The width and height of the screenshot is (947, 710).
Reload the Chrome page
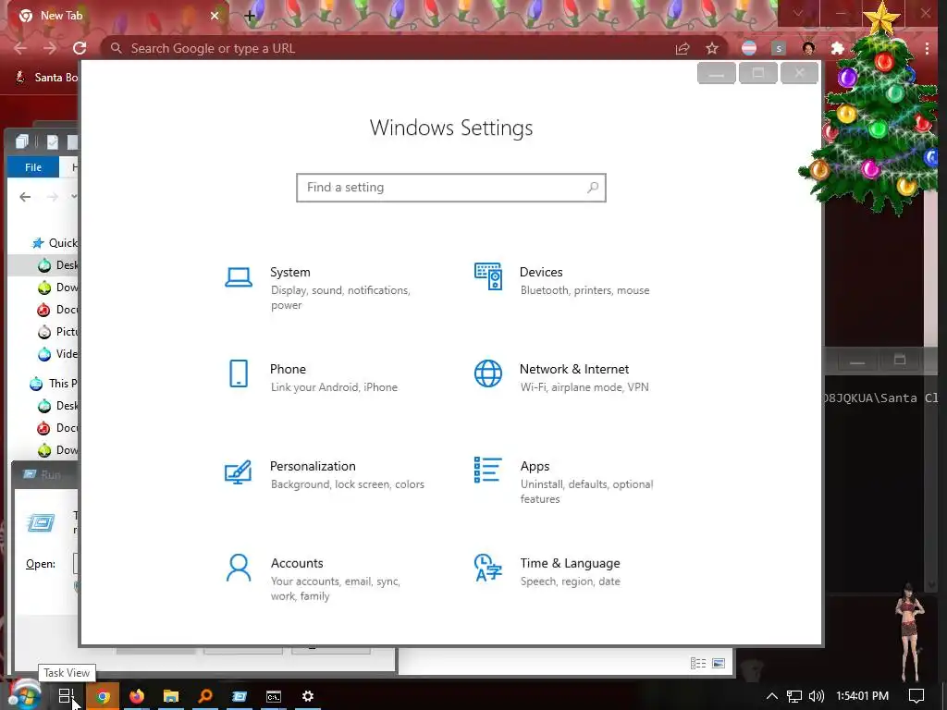(x=80, y=48)
